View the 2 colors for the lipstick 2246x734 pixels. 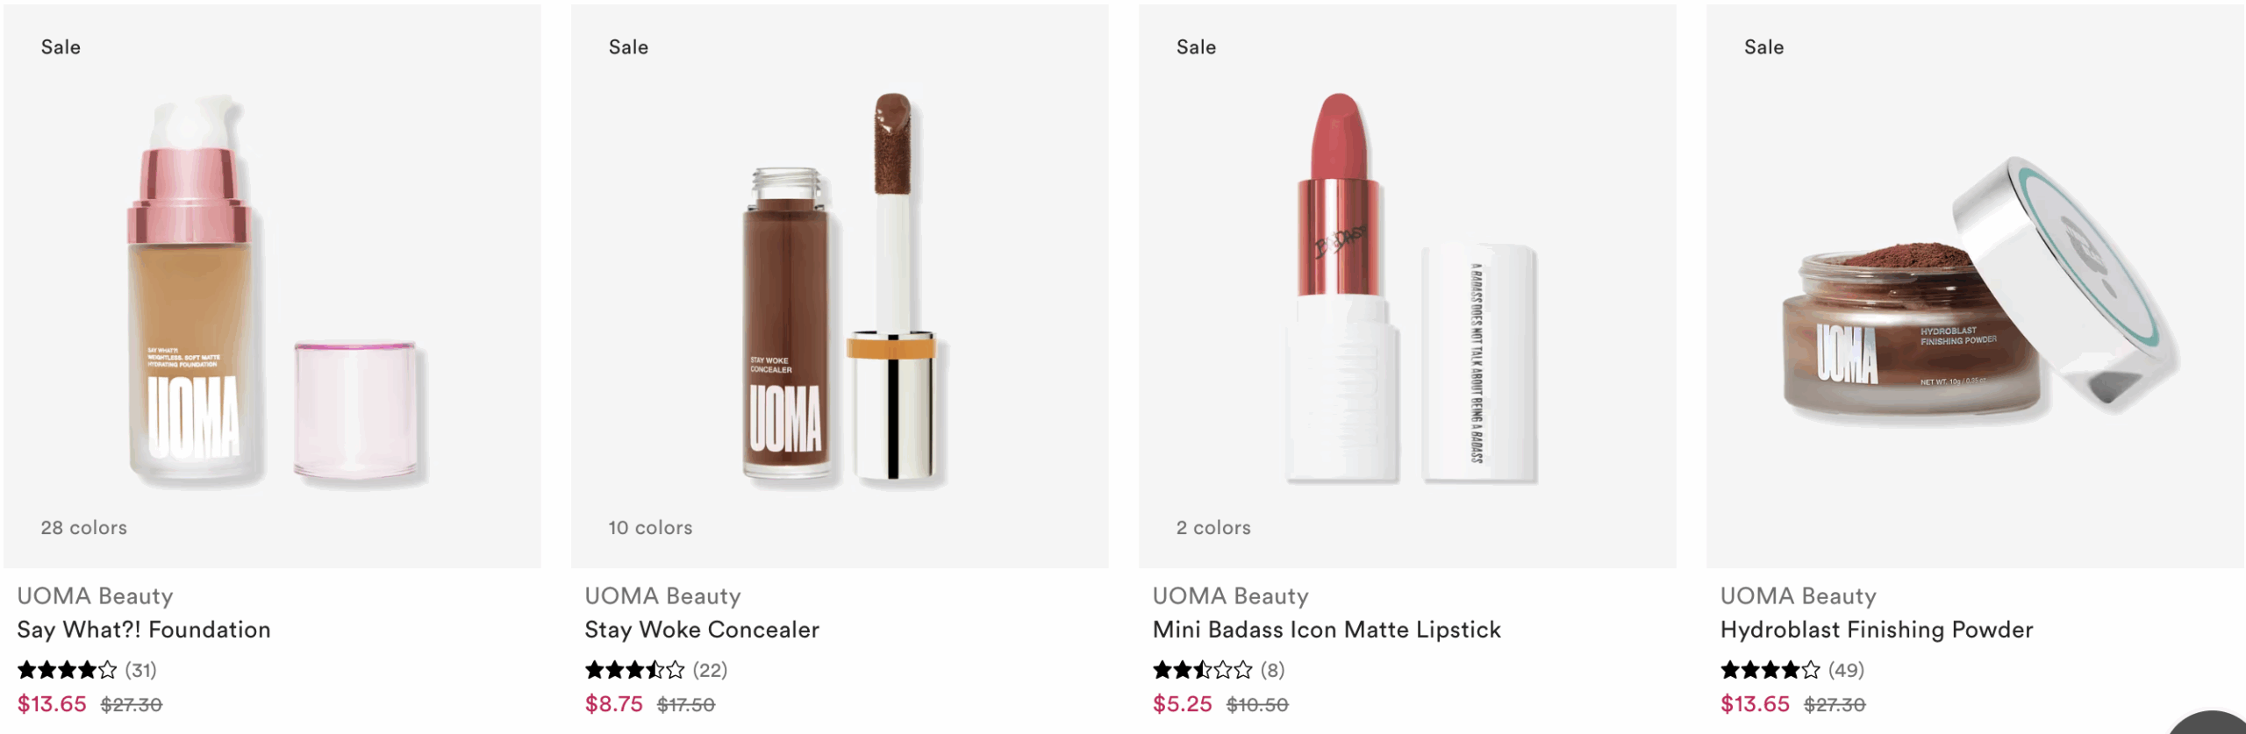[x=1213, y=527]
